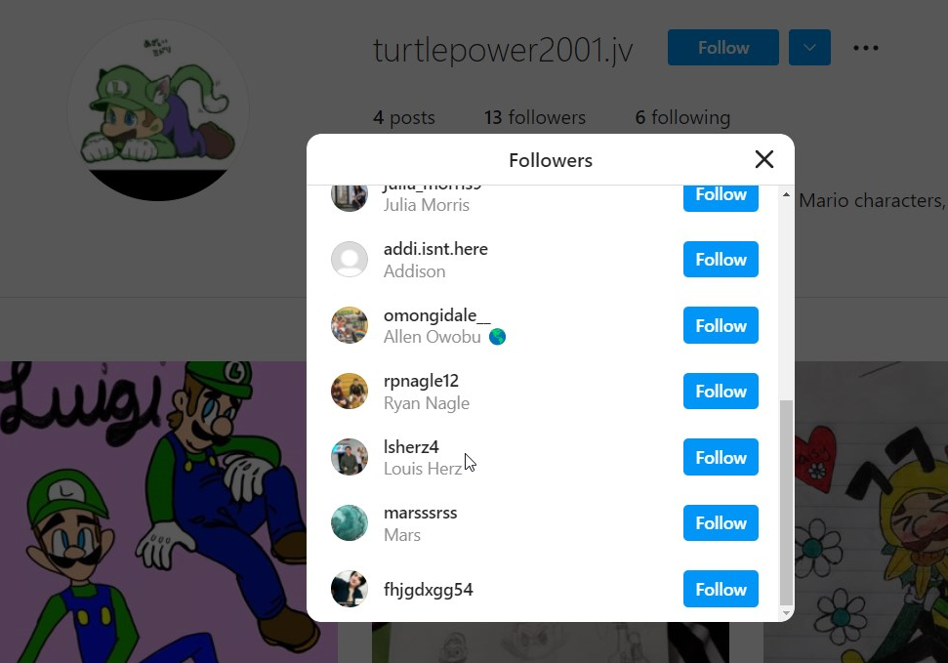Open the three-dots options menu
Viewport: 948px width, 663px height.
click(x=866, y=48)
